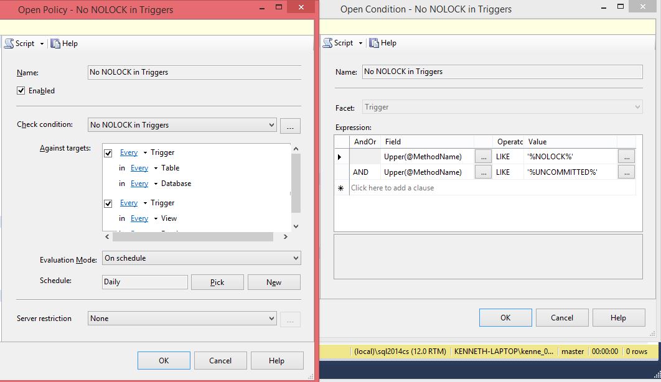
Task: Open the Check condition dropdown list
Action: [271, 125]
